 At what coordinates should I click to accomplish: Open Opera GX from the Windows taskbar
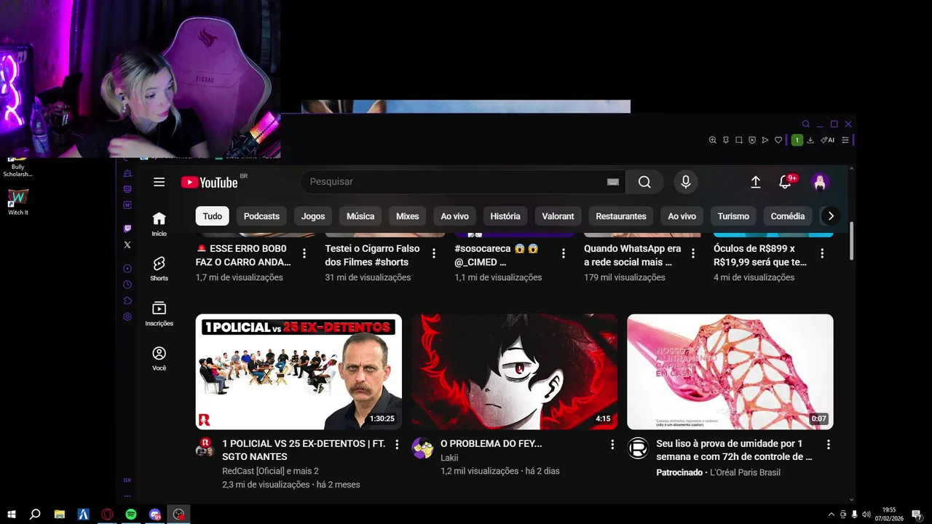click(x=107, y=515)
